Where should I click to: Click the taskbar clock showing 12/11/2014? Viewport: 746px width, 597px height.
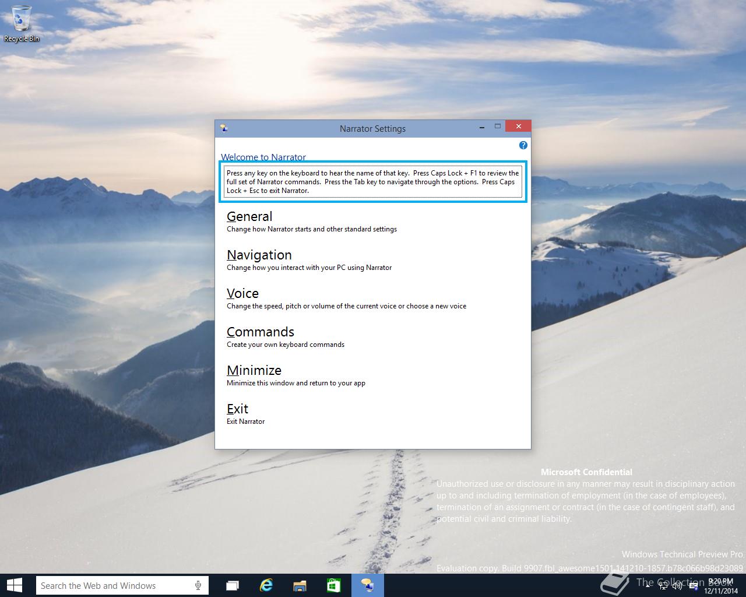pos(721,585)
